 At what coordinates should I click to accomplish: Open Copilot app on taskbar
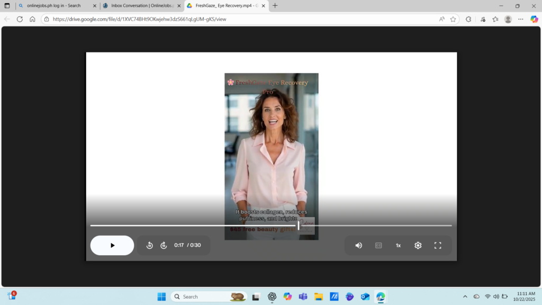pyautogui.click(x=287, y=297)
